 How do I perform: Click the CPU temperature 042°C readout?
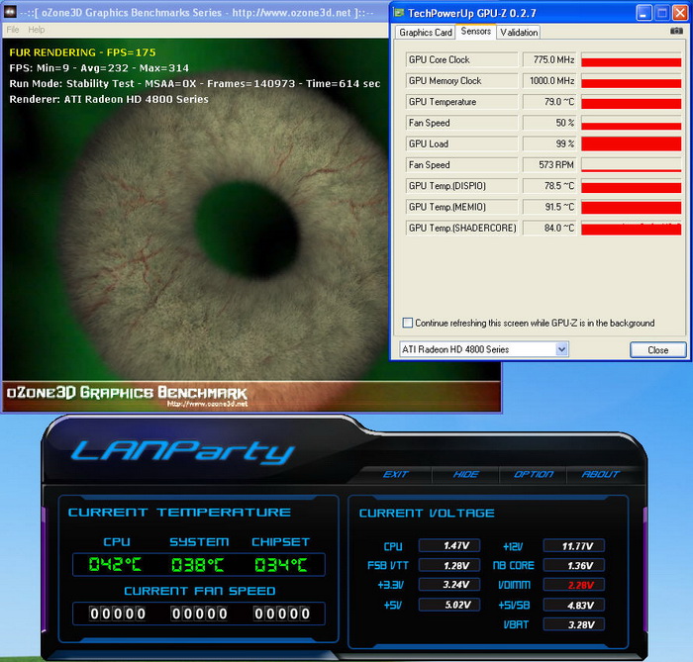tap(115, 564)
